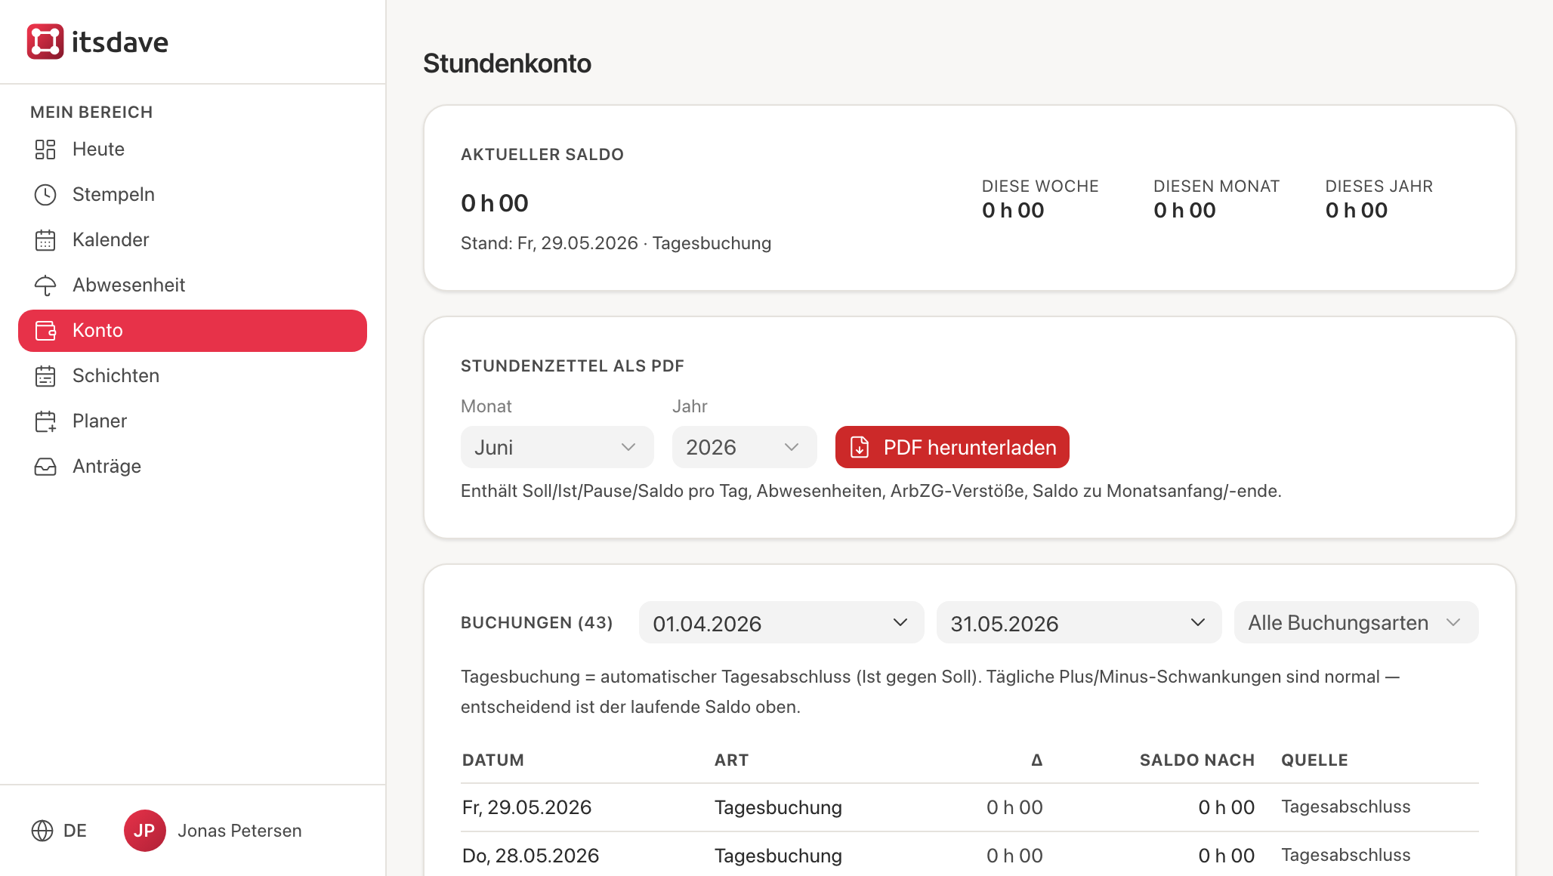Image resolution: width=1553 pixels, height=876 pixels.
Task: Click the DIESE WOCHE balance value
Action: (x=1013, y=211)
